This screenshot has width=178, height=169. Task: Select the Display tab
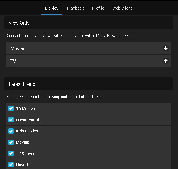pyautogui.click(x=52, y=8)
